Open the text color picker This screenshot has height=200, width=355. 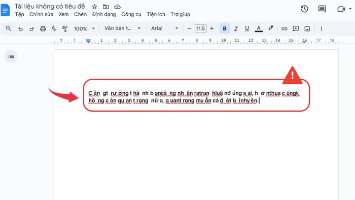coord(259,29)
